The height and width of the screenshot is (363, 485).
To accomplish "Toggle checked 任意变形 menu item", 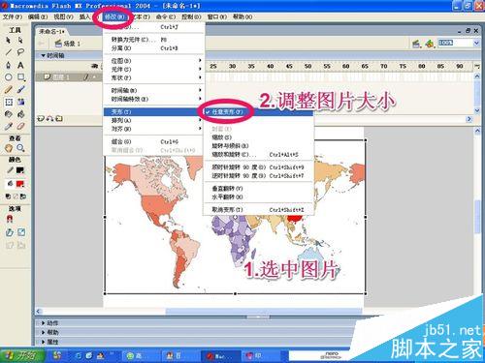I will [x=258, y=112].
